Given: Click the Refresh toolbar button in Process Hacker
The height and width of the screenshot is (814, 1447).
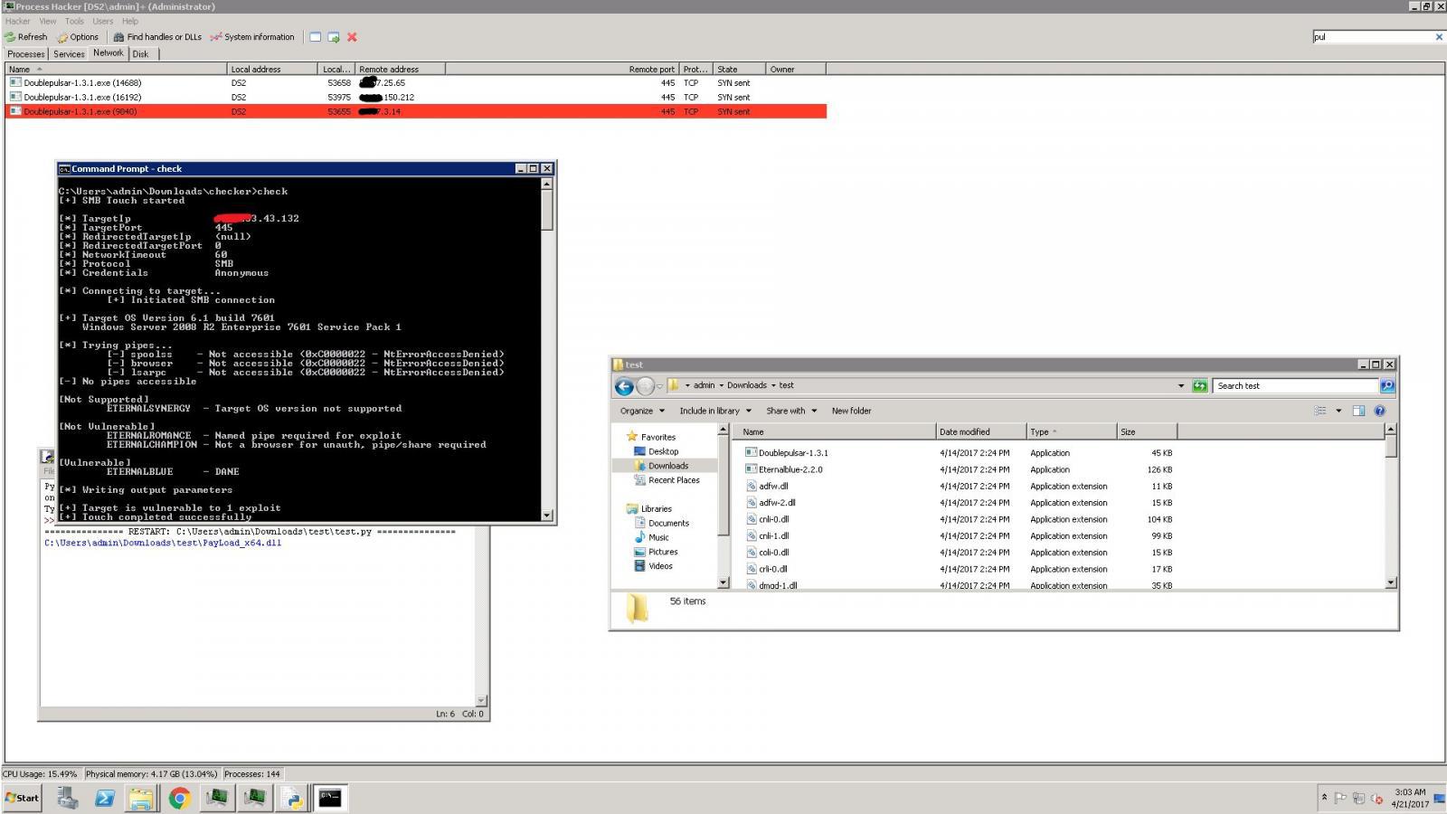Looking at the screenshot, I should pos(26,37).
